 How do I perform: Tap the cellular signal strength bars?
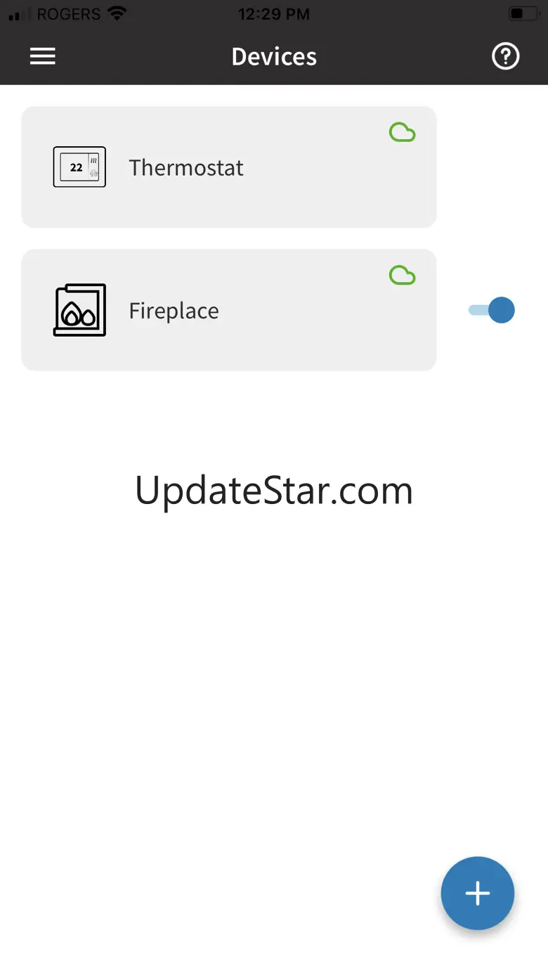point(20,15)
